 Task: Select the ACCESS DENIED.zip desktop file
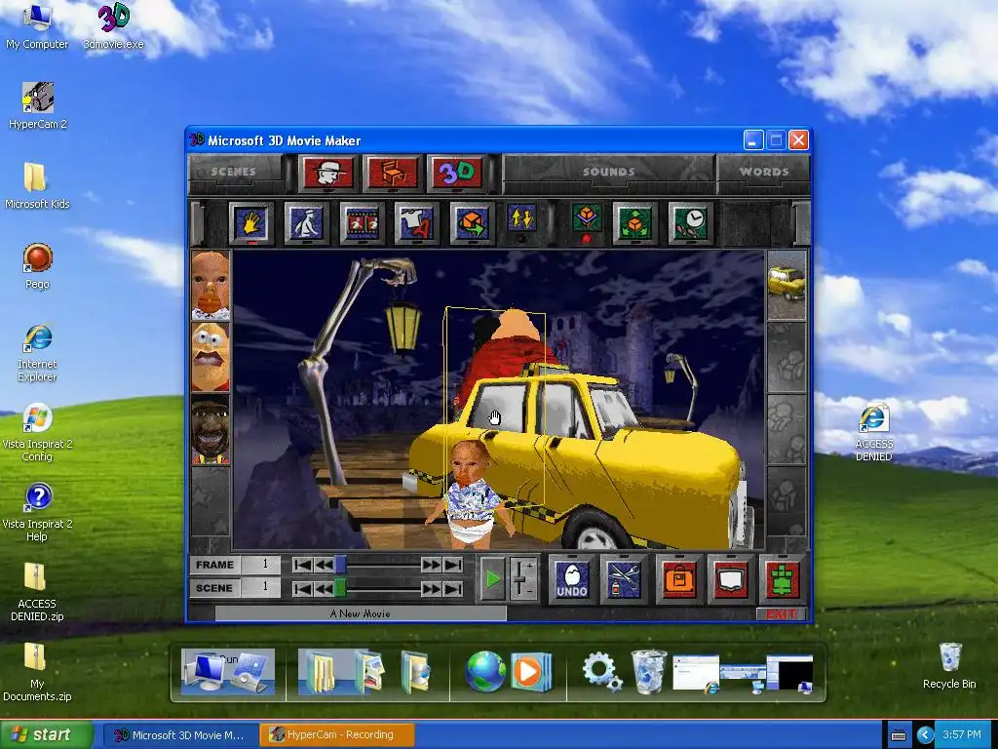click(x=37, y=592)
